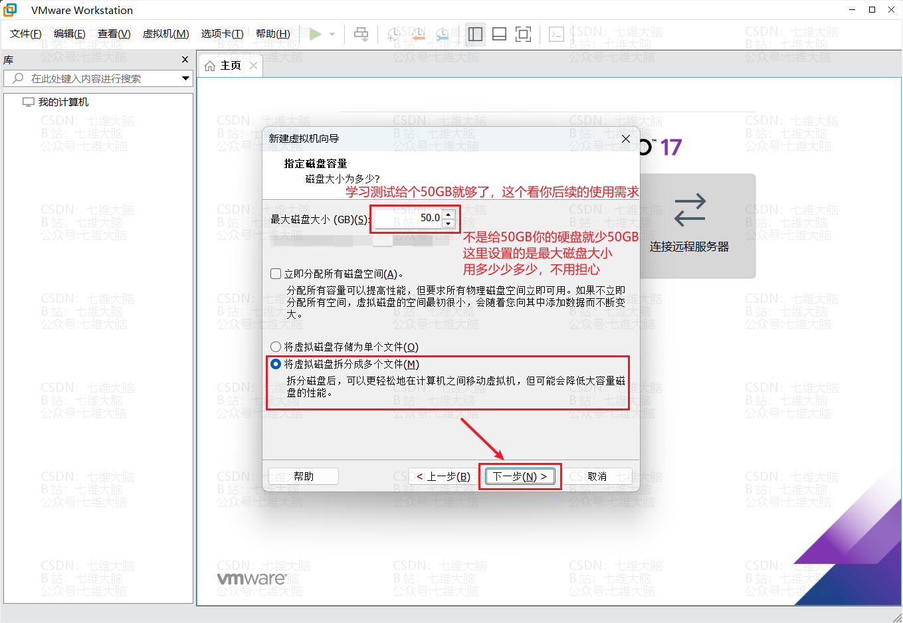
Task: Close the 库 library panel
Action: pyautogui.click(x=185, y=60)
